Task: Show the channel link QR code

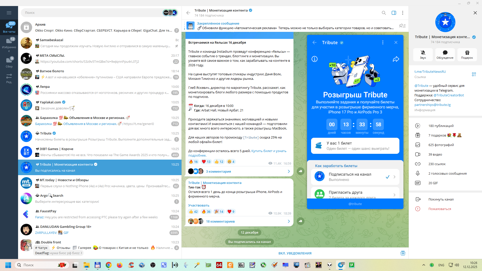Action: (x=474, y=74)
